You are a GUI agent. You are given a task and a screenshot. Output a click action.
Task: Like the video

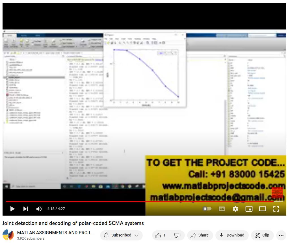pyautogui.click(x=160, y=235)
